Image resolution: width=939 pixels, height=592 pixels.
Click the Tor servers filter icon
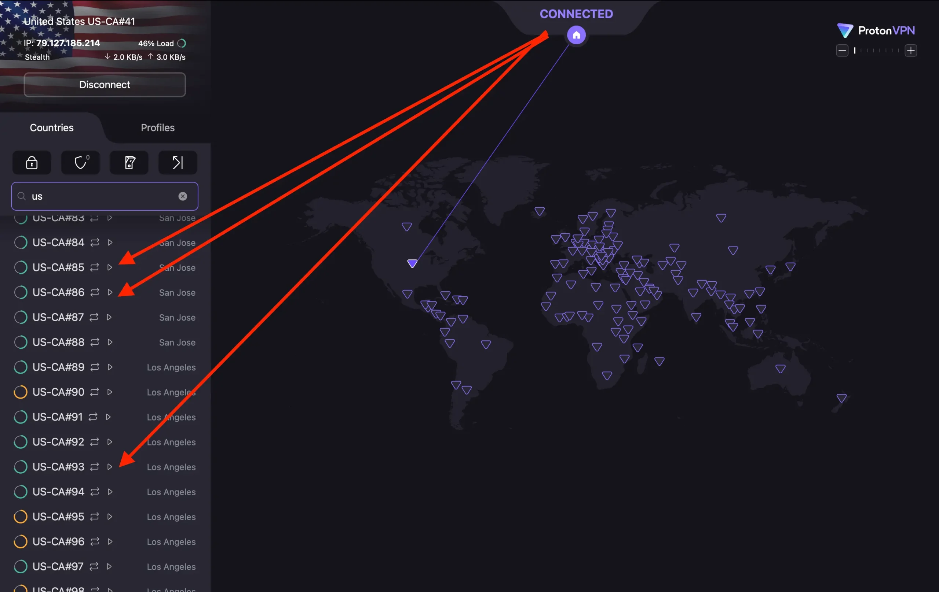coord(129,162)
